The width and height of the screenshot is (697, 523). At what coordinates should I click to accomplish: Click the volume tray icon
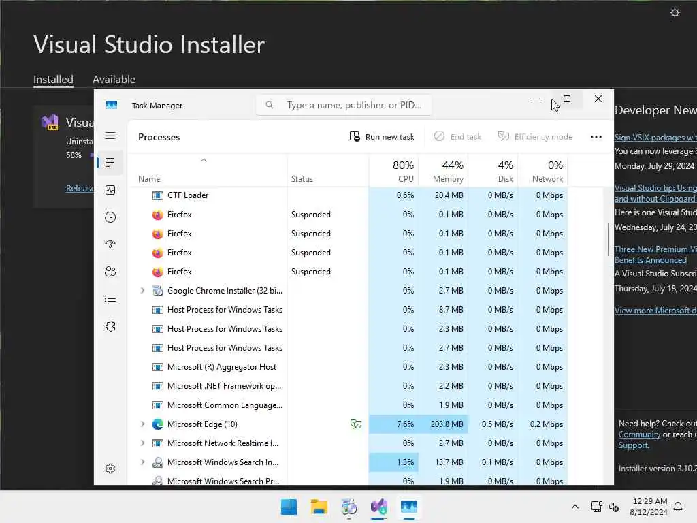(x=614, y=507)
